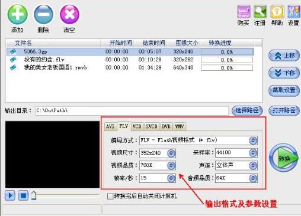Click end time 01:34:29
The width and height of the screenshot is (301, 216).
point(150,68)
